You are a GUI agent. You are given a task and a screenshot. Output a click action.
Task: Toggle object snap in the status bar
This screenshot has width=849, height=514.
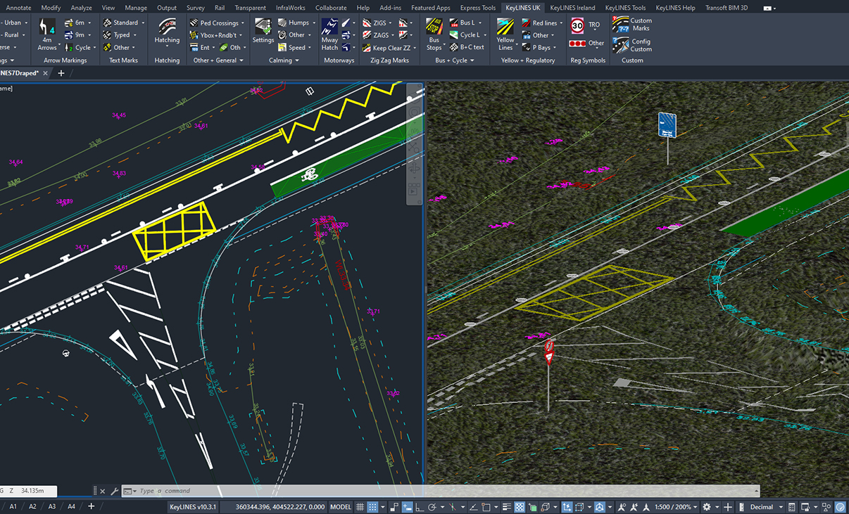[x=486, y=506]
